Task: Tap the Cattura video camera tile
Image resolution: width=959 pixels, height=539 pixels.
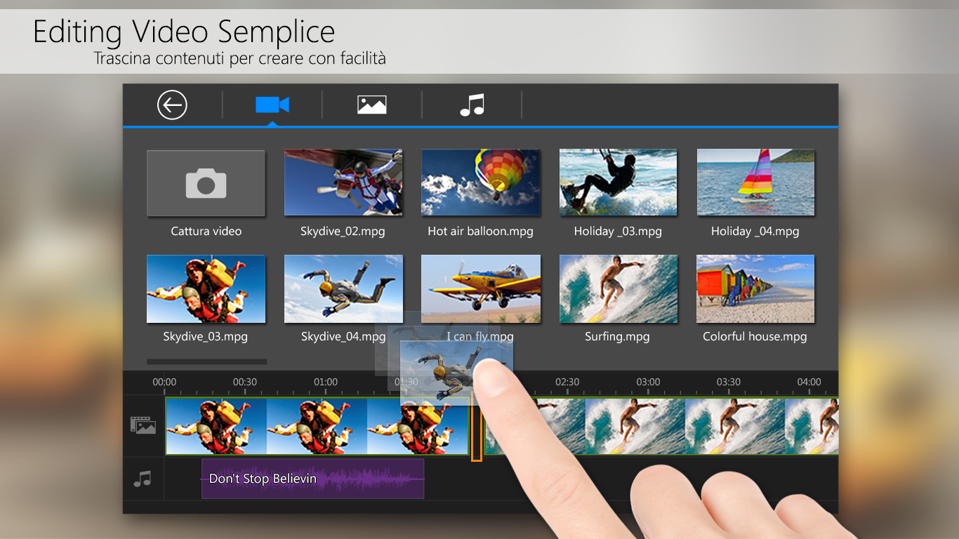Action: point(206,182)
